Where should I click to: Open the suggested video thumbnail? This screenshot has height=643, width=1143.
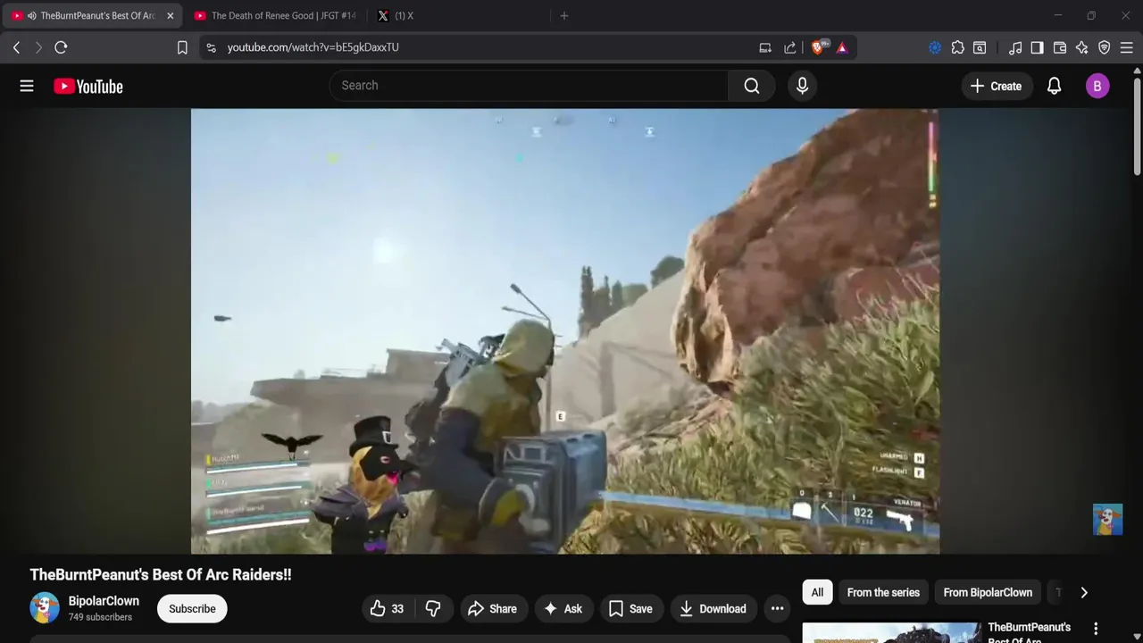click(x=891, y=632)
